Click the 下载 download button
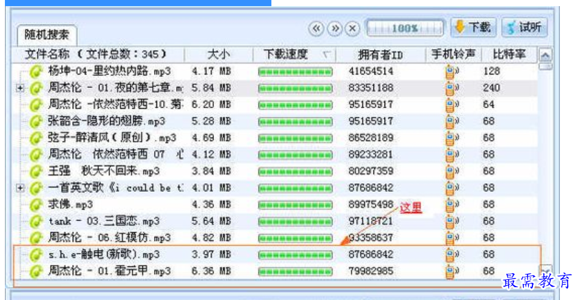This screenshot has width=577, height=300. [x=473, y=27]
